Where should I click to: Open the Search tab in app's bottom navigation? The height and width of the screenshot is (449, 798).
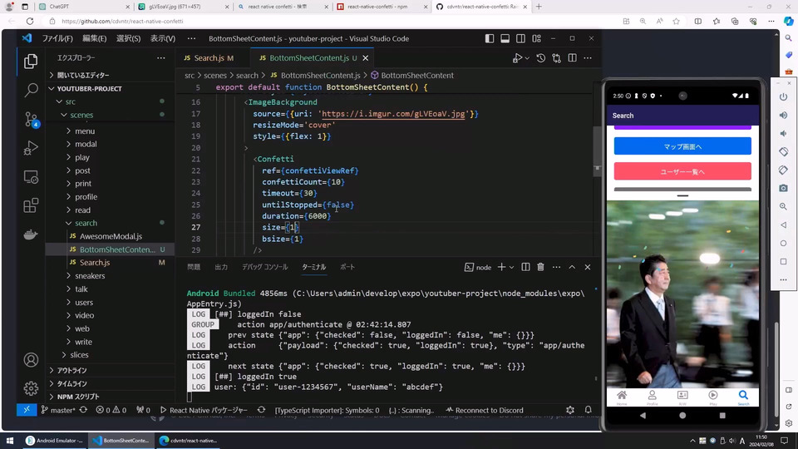[743, 397]
